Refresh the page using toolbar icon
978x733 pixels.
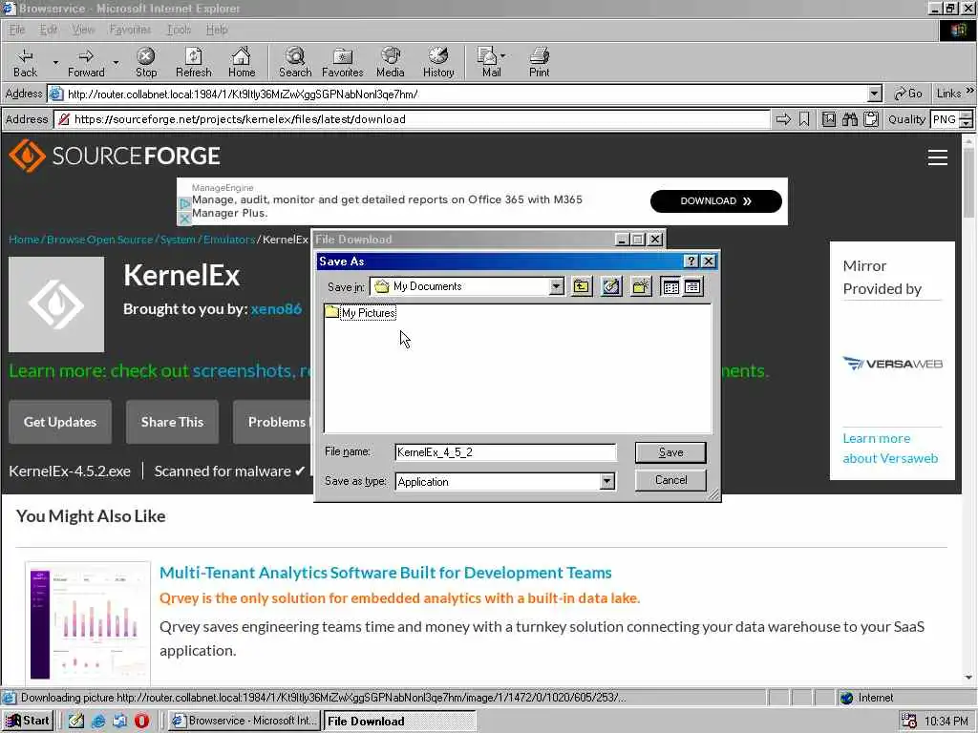(x=193, y=62)
